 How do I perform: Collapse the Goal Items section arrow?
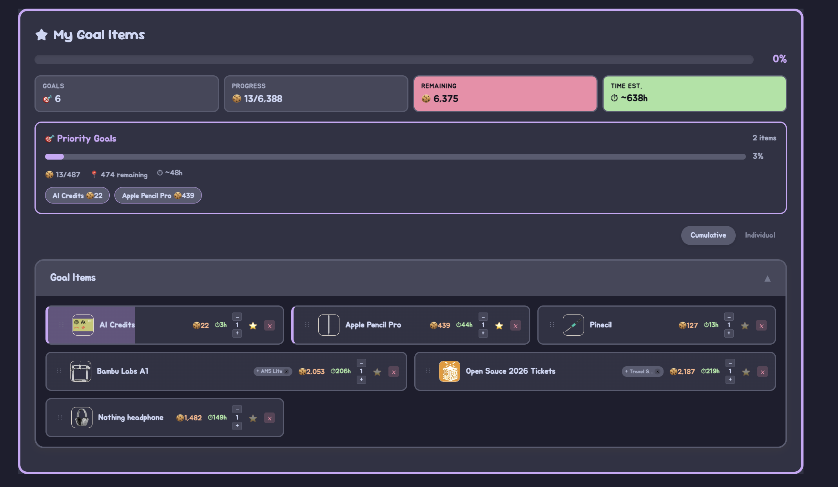click(767, 278)
